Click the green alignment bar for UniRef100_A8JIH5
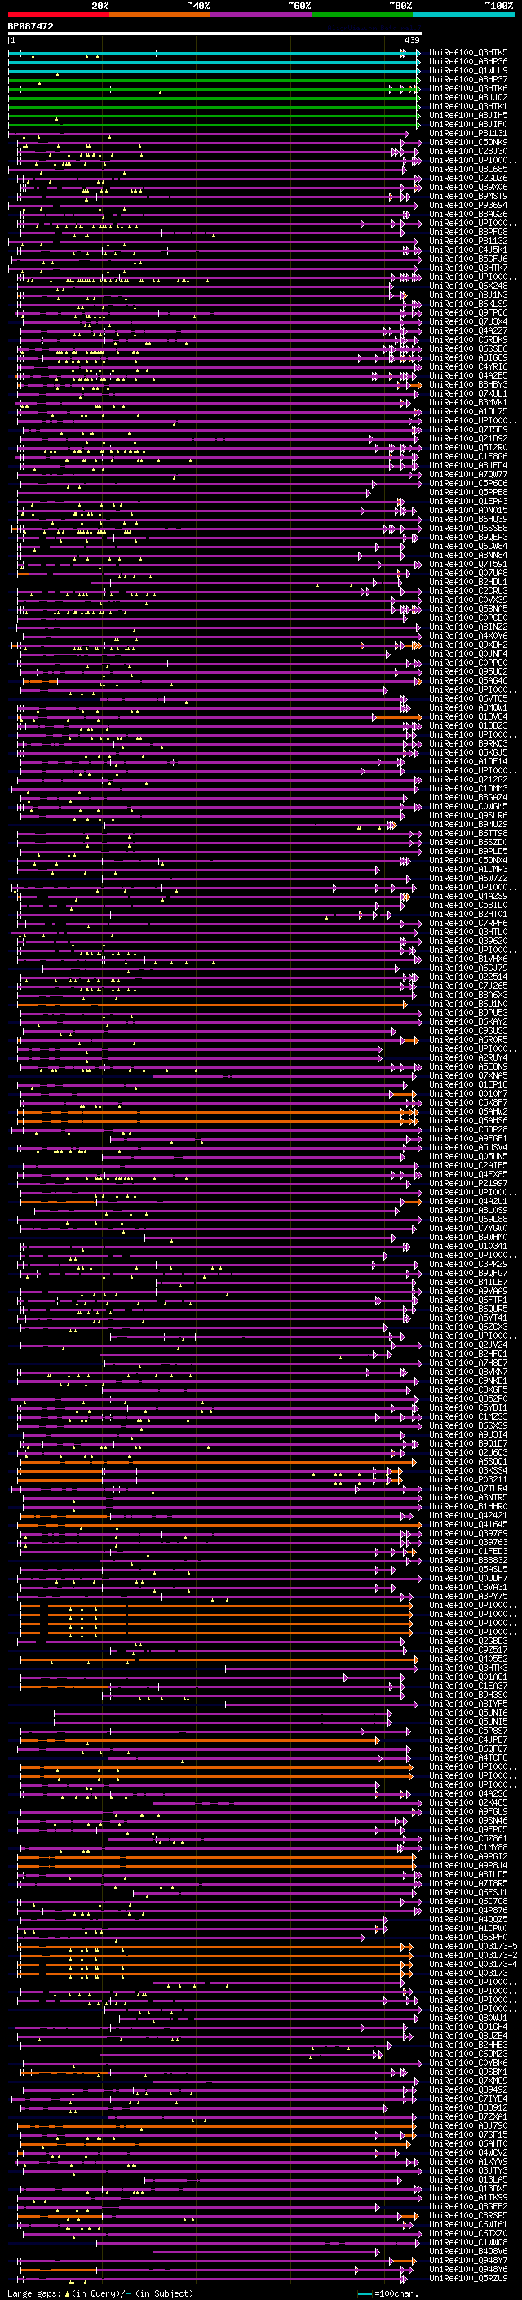522x2300 pixels. coord(215,115)
